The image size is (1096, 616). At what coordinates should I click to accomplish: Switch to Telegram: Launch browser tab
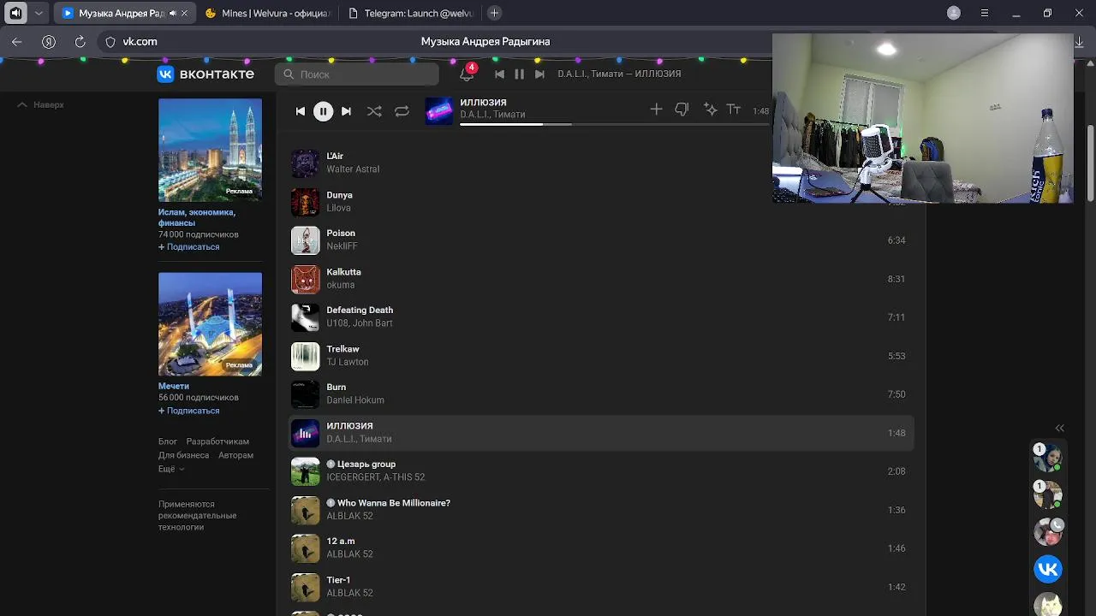point(412,13)
